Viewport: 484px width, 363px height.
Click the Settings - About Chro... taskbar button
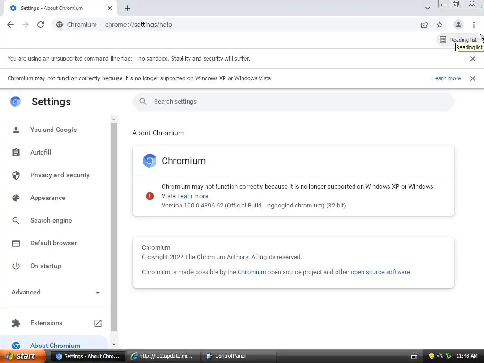tap(88, 356)
